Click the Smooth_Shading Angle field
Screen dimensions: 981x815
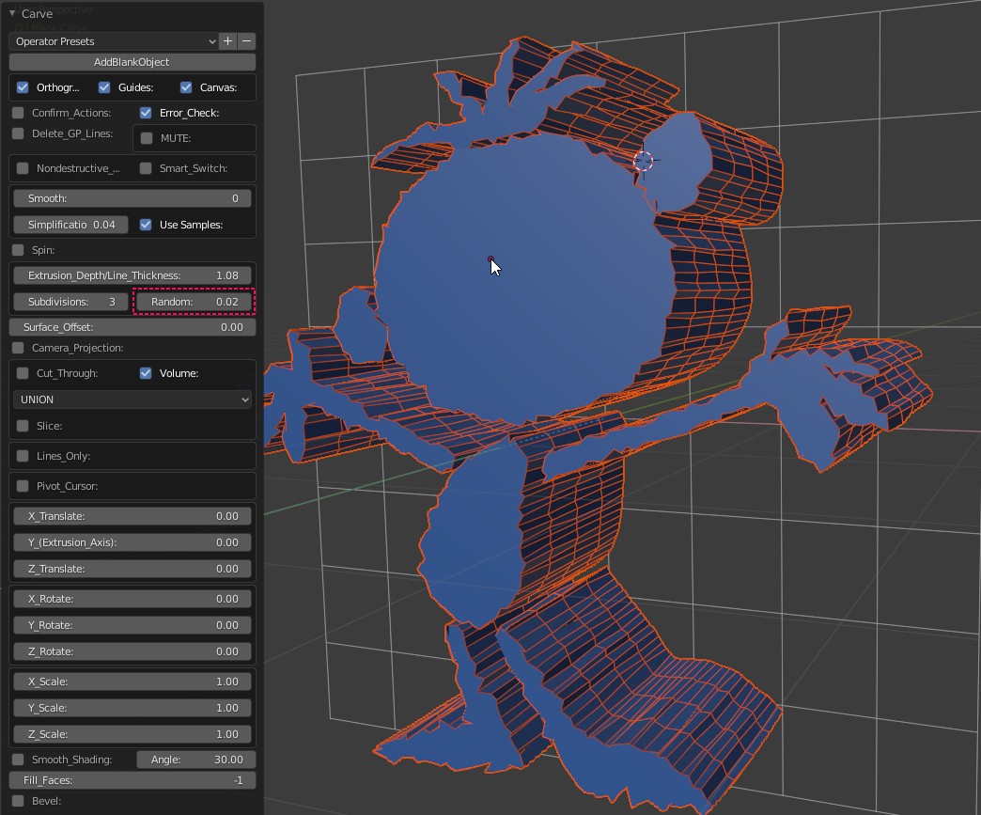[x=195, y=760]
